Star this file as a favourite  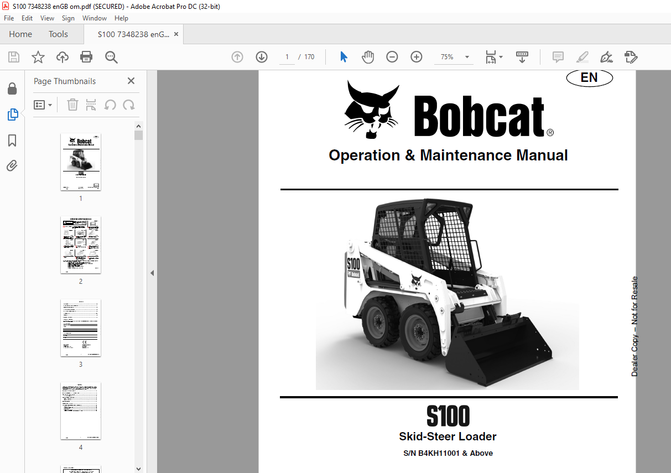(x=38, y=57)
